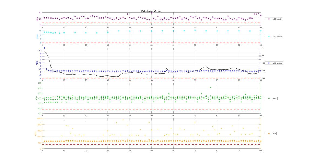This screenshot has height=167, width=324.
Task: Click the 700 tick on Pitch y-axis
Action: [x=40, y=83]
